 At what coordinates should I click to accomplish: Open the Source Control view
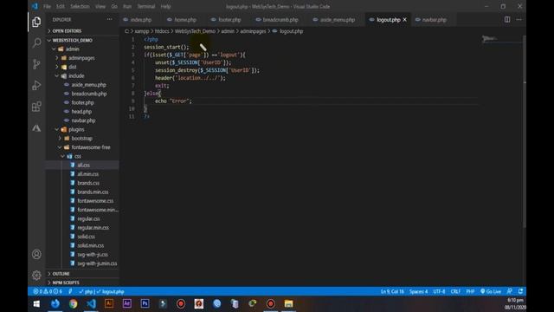(36, 64)
